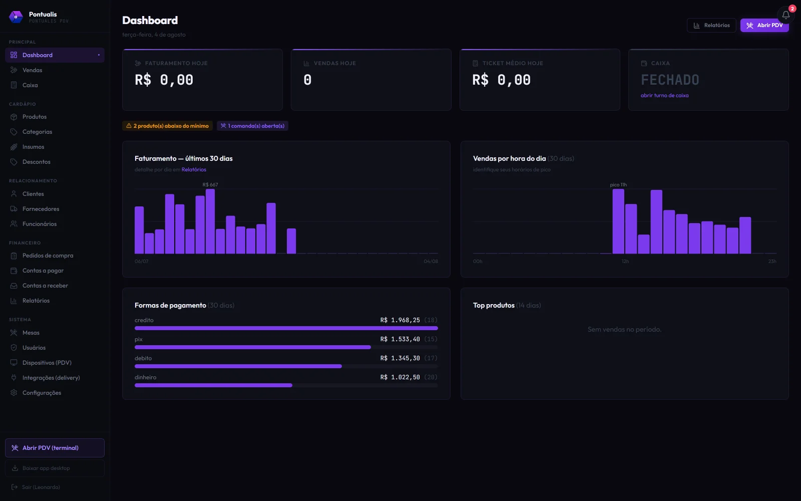Screen dimensions: 801x501
Task: Click the logout icon beside Sair (Leonardo)
Action: point(14,487)
